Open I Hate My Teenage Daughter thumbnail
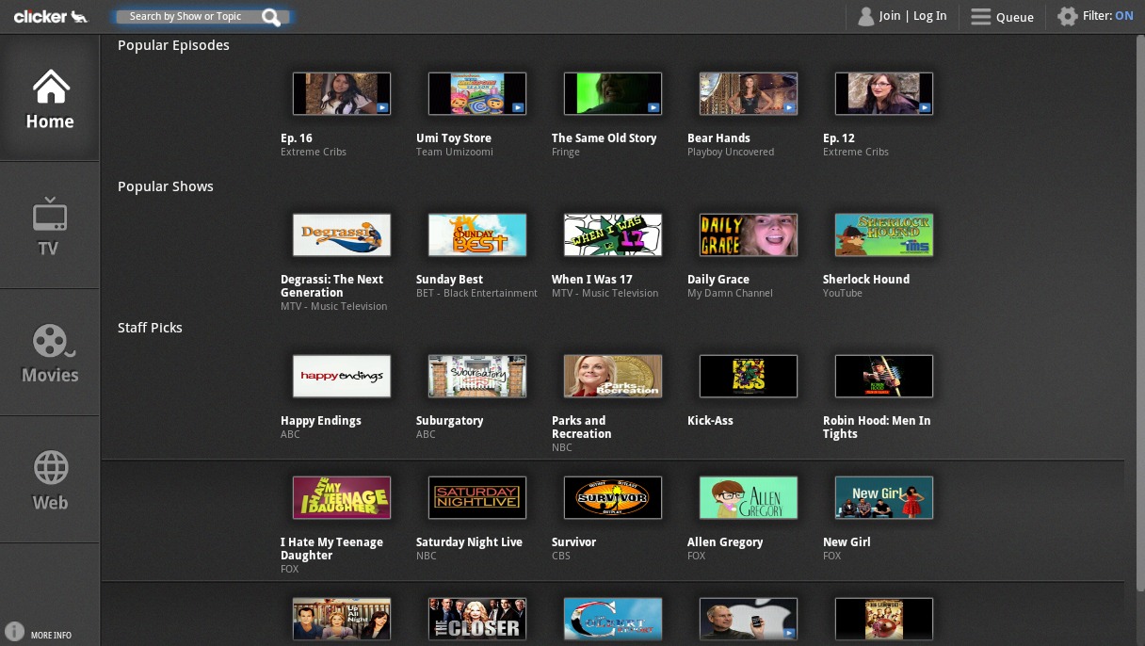The image size is (1145, 646). 342,498
